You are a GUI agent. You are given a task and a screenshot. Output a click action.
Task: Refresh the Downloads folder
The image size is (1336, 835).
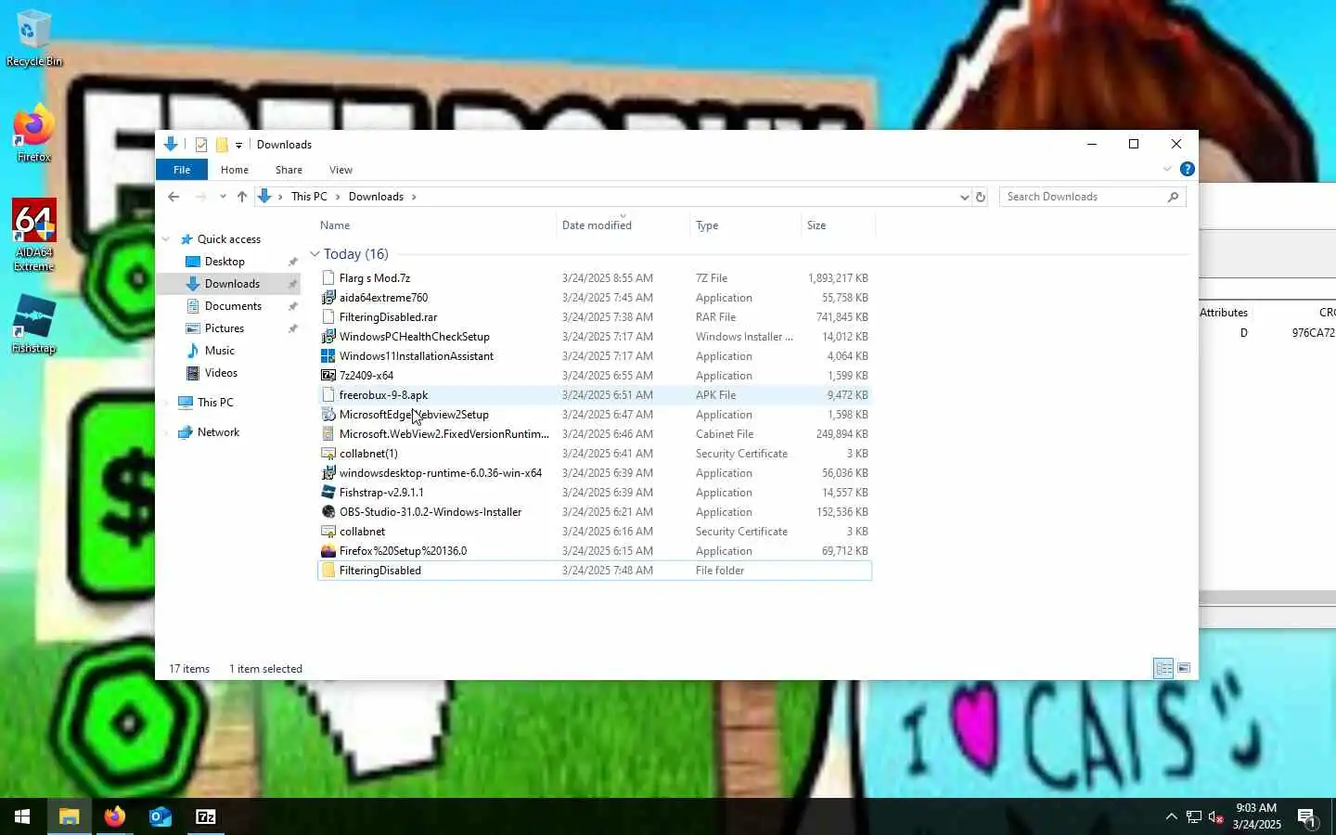tap(980, 197)
